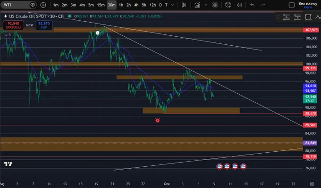Create an alert with the alarm clock icon
The height and width of the screenshot is (188, 321).
click(228, 5)
